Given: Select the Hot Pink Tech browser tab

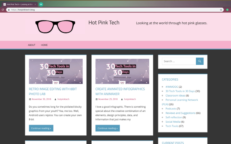Looking at the screenshot, I should (x=19, y=4).
